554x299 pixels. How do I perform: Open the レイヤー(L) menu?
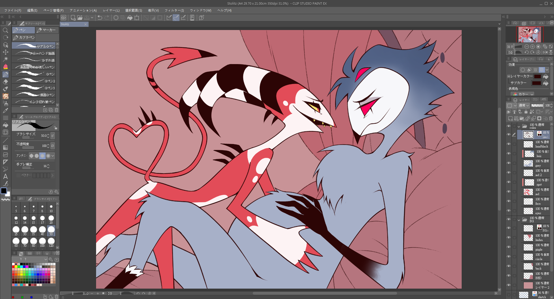pyautogui.click(x=111, y=10)
